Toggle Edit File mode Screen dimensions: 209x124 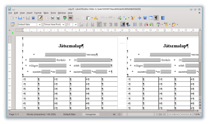coord(40,18)
